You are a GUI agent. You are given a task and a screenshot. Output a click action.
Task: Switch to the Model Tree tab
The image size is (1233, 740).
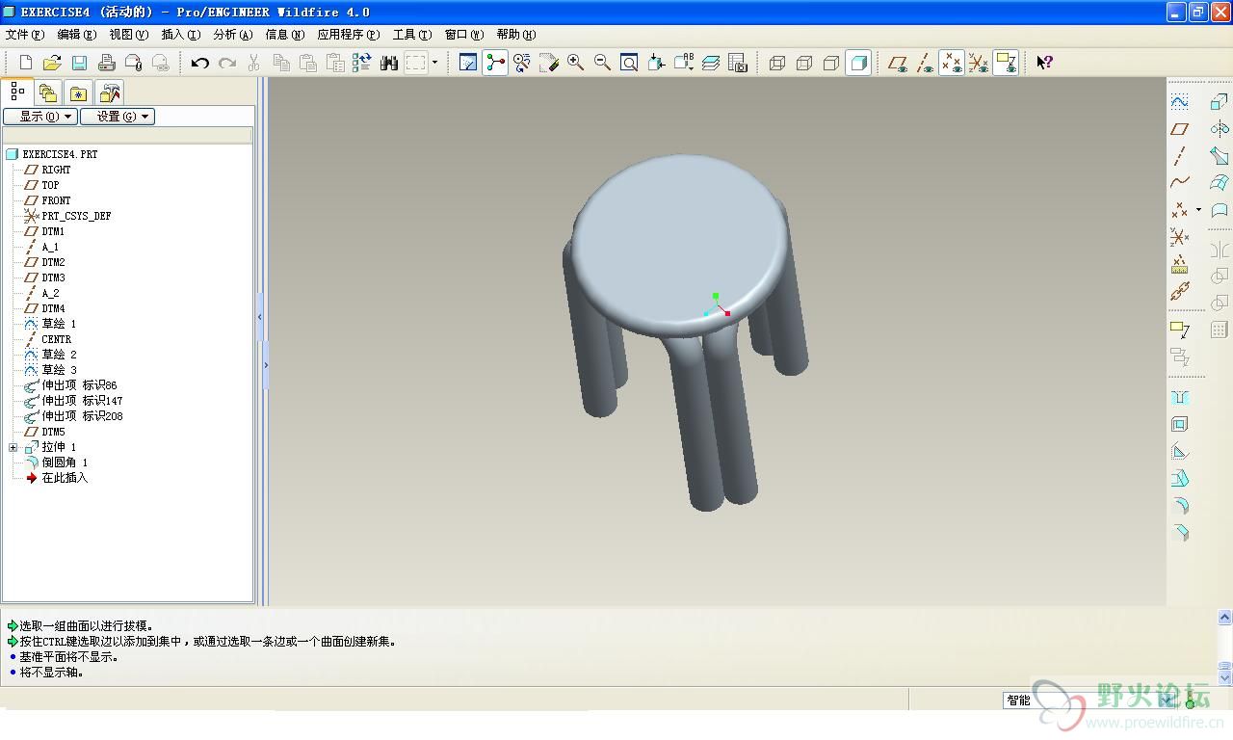(x=17, y=92)
